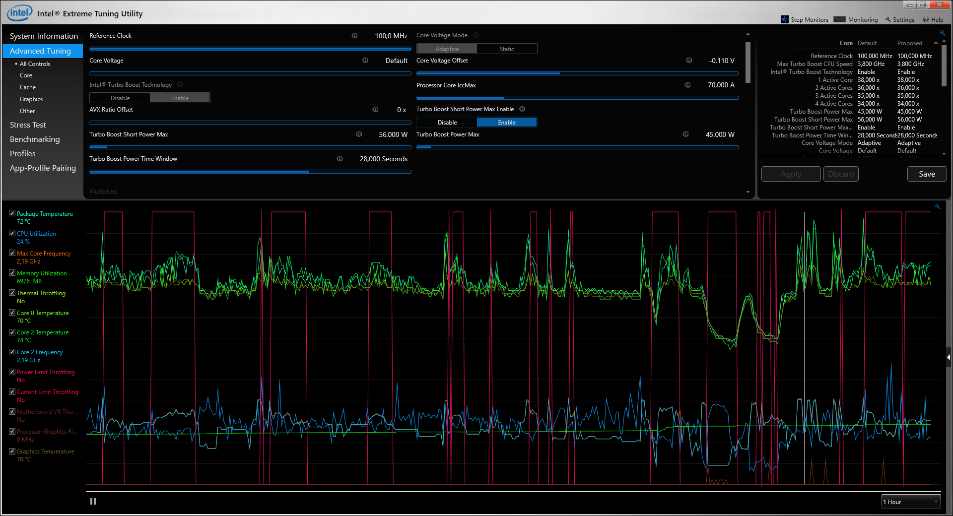Select Other submenu item
953x516 pixels.
click(x=27, y=111)
